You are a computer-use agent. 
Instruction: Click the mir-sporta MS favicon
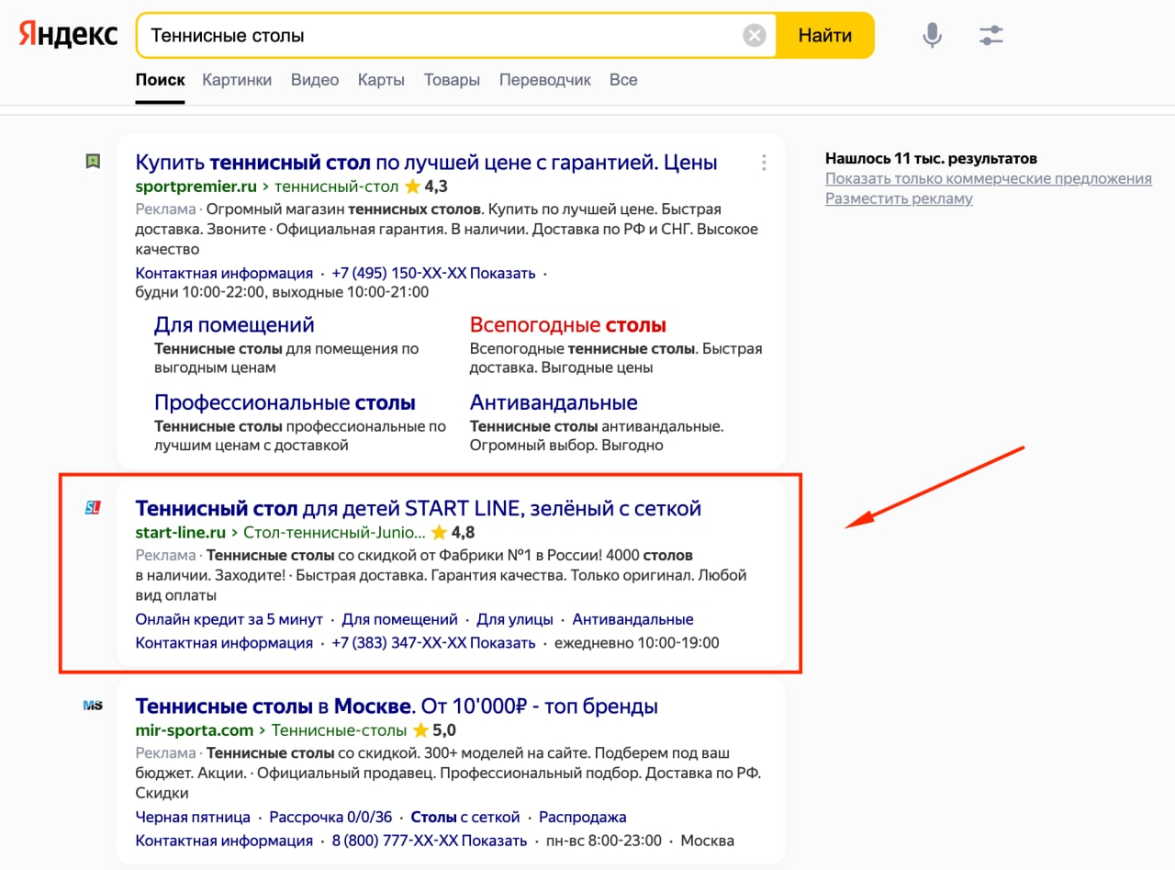[x=93, y=706]
